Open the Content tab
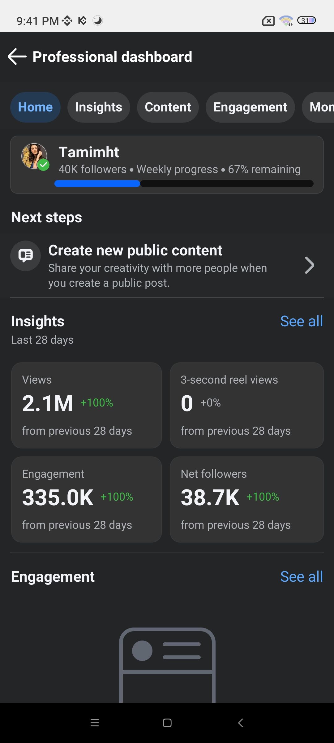This screenshot has height=743, width=334. click(x=168, y=107)
